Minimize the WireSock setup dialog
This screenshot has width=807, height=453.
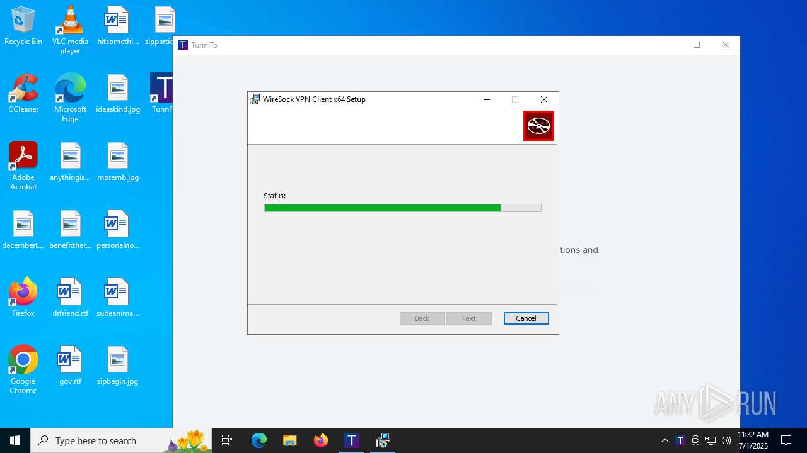(x=487, y=99)
